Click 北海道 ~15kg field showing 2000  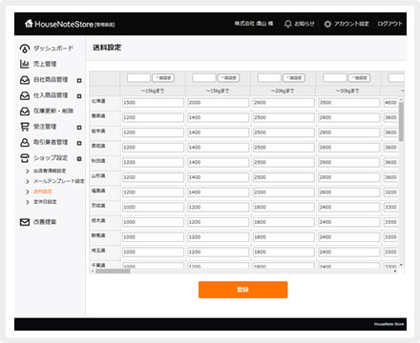point(219,103)
